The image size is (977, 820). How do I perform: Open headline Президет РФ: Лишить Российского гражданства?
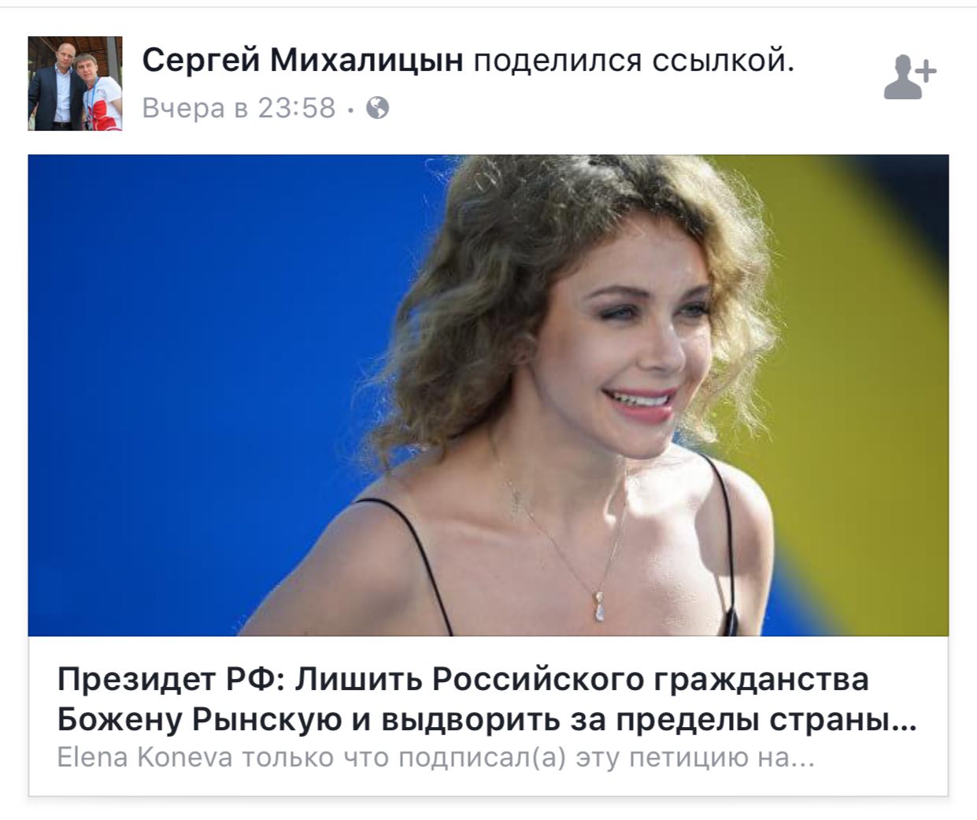click(x=464, y=681)
